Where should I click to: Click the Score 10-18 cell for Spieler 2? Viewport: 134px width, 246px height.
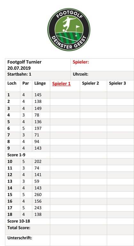coord(93,221)
